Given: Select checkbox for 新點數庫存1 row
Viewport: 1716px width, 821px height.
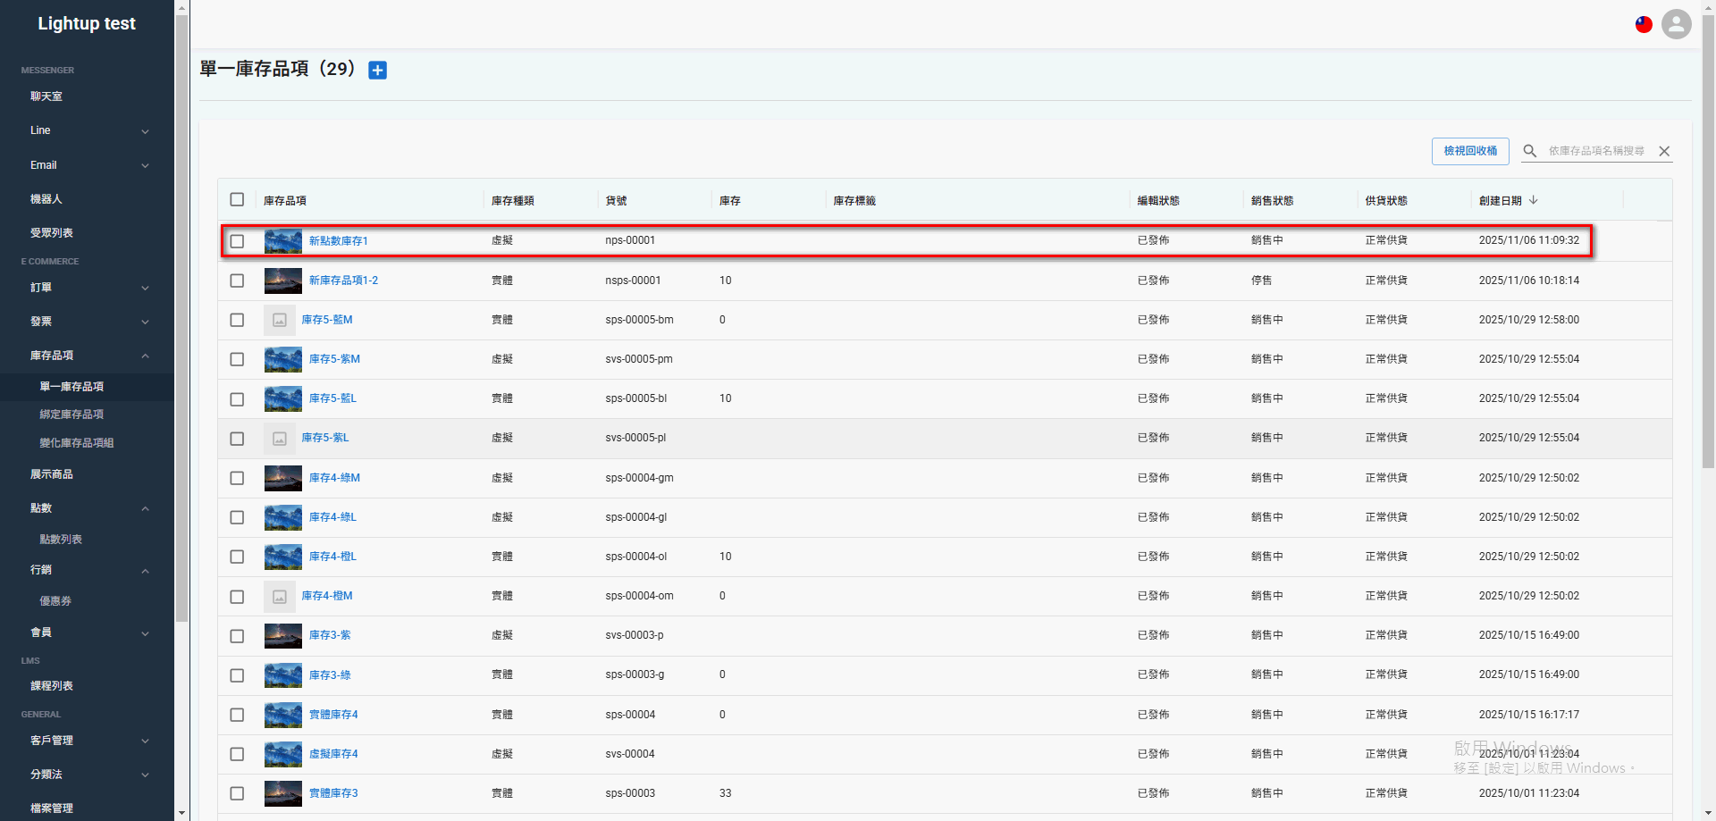Looking at the screenshot, I should pos(237,241).
